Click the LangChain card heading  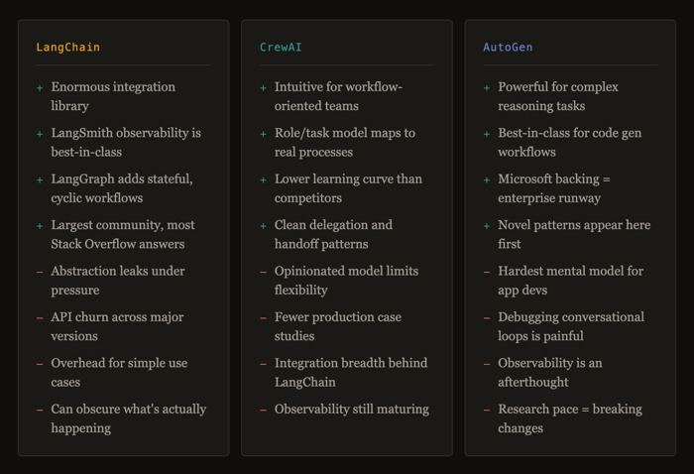(67, 47)
